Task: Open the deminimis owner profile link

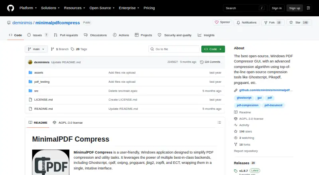Action: 22,23
